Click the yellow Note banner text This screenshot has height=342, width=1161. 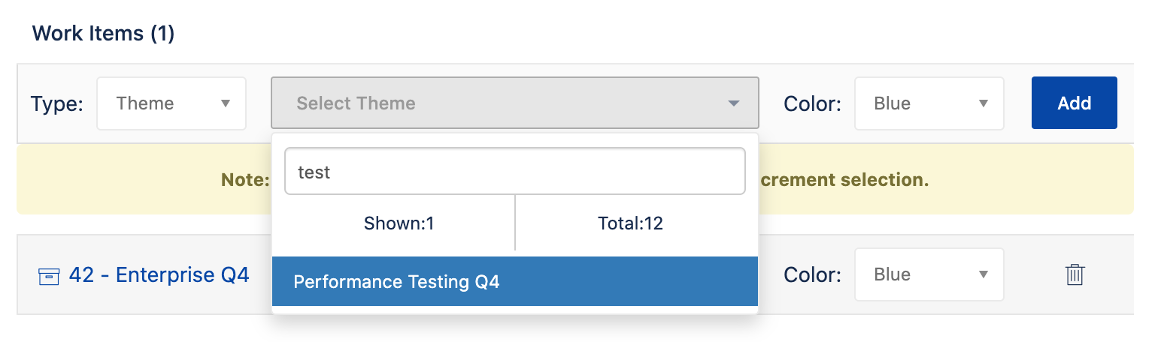pyautogui.click(x=245, y=180)
